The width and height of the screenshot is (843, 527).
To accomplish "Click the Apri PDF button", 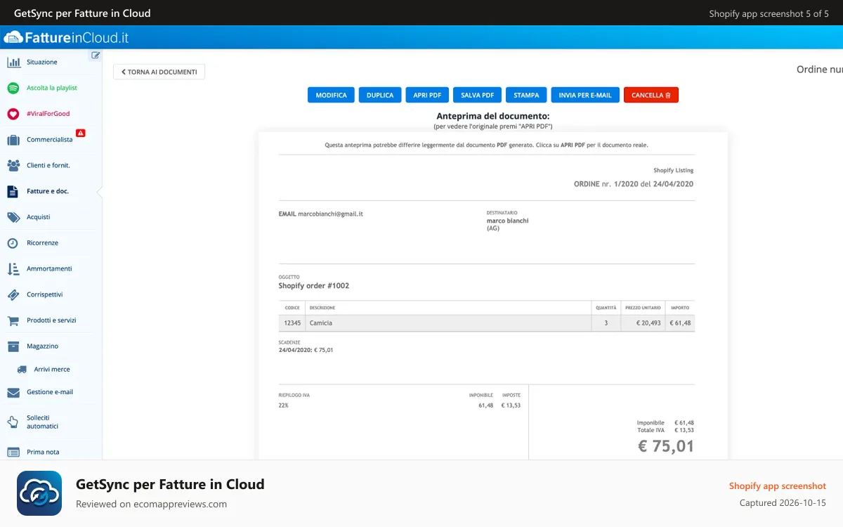I will [427, 95].
